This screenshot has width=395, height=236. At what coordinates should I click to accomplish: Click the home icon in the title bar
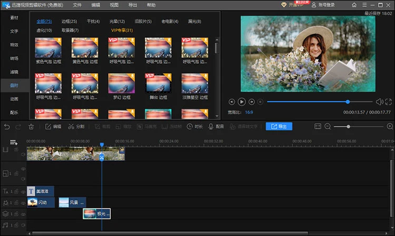click(355, 4)
